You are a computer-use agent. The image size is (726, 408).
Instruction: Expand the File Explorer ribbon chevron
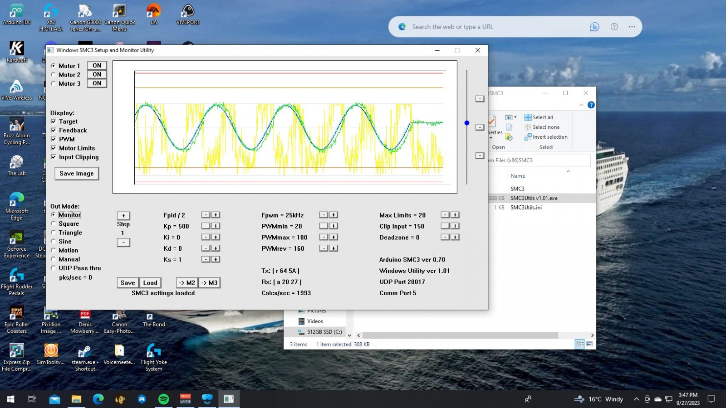[x=581, y=105]
